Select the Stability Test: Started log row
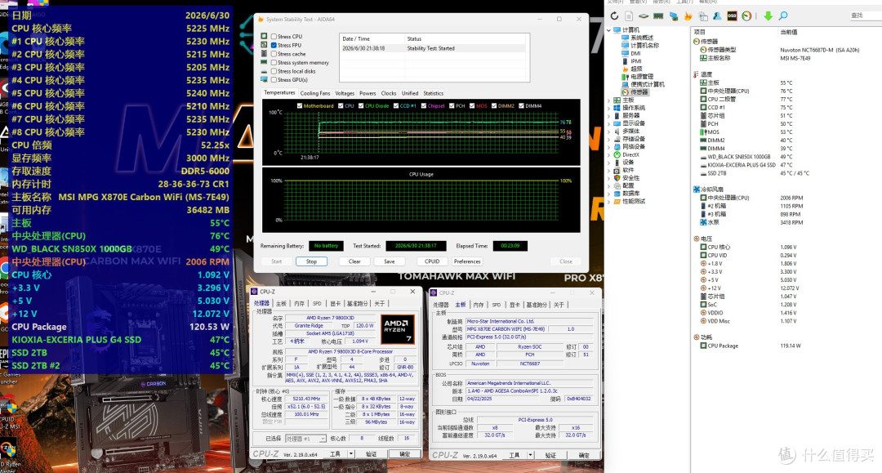 (433, 48)
